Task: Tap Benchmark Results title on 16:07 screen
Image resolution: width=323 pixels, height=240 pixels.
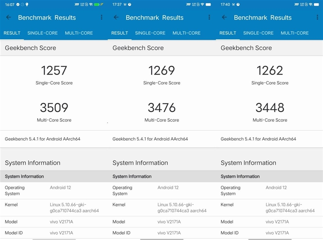Action: coord(47,18)
